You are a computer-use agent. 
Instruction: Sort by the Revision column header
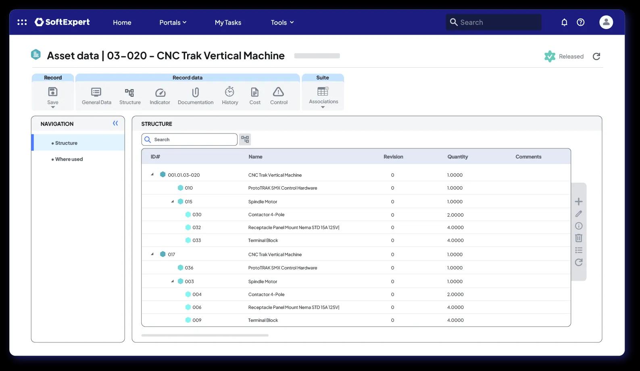[393, 156]
